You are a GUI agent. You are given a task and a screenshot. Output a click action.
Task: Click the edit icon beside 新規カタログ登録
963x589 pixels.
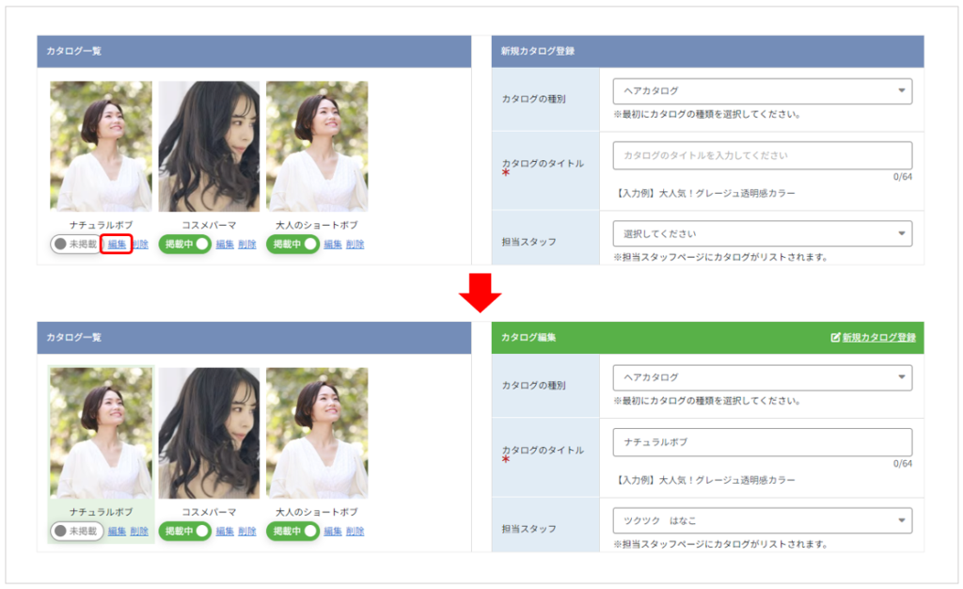pos(835,337)
